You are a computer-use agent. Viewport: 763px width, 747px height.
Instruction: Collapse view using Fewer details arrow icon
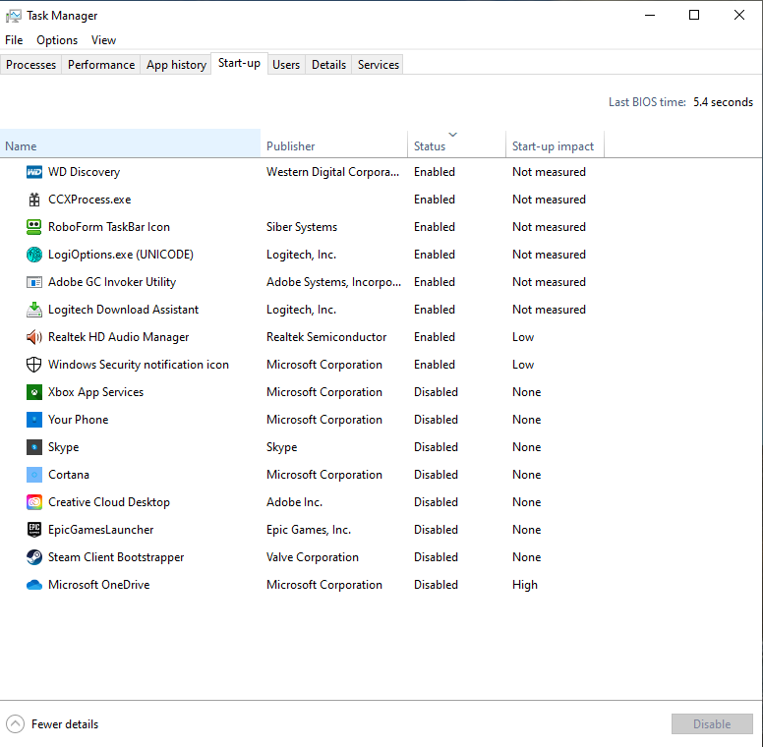[x=15, y=724]
